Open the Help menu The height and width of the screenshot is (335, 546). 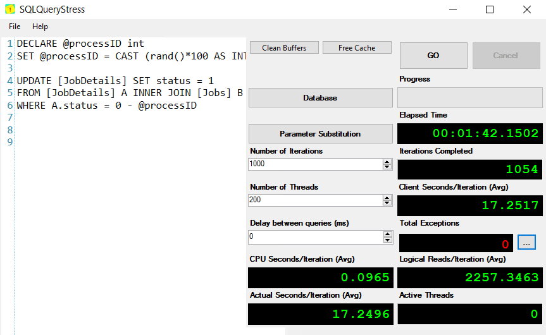(40, 27)
